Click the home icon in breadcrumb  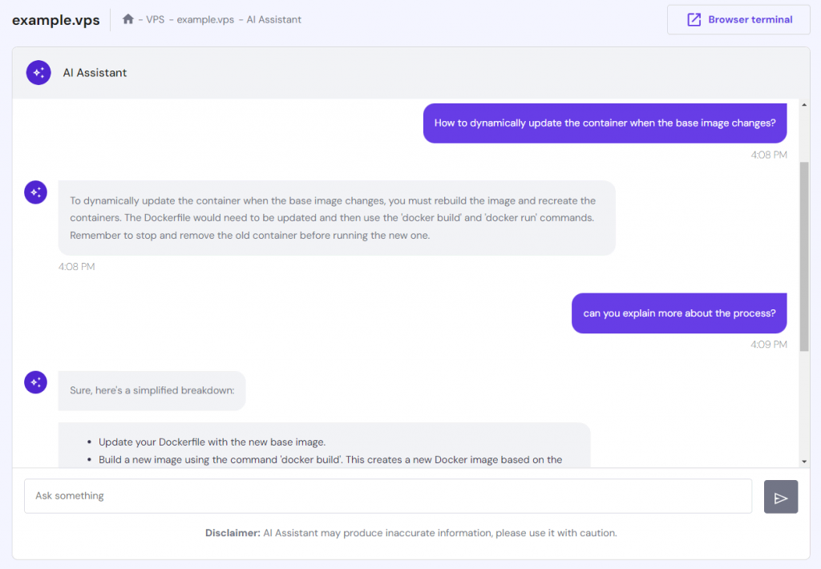click(128, 19)
